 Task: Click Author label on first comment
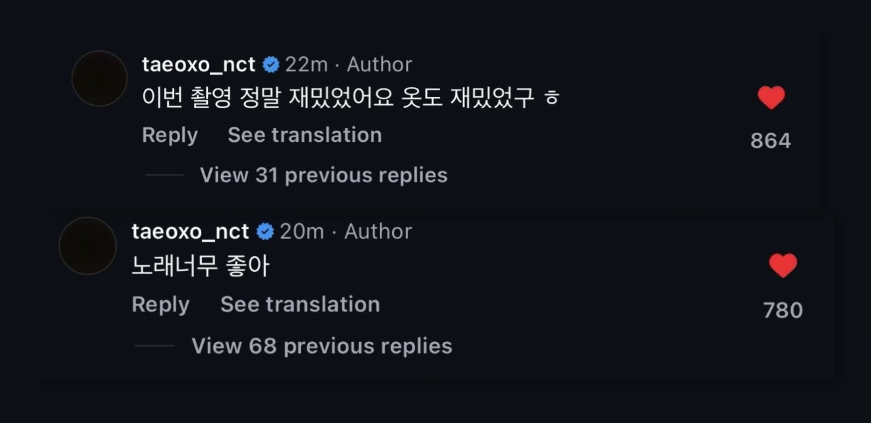pyautogui.click(x=379, y=65)
